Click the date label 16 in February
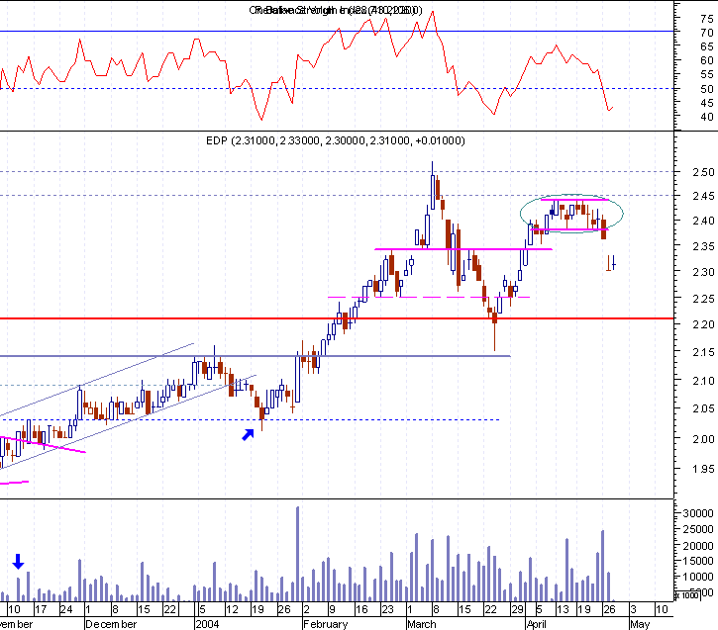 click(361, 609)
